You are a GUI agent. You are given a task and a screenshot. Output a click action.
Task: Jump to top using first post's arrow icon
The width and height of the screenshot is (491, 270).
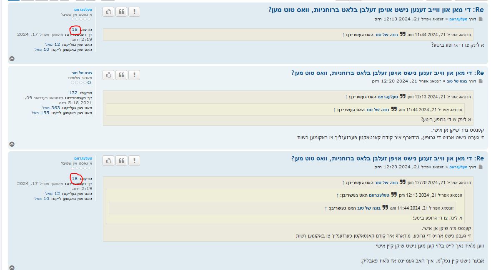click(x=12, y=59)
